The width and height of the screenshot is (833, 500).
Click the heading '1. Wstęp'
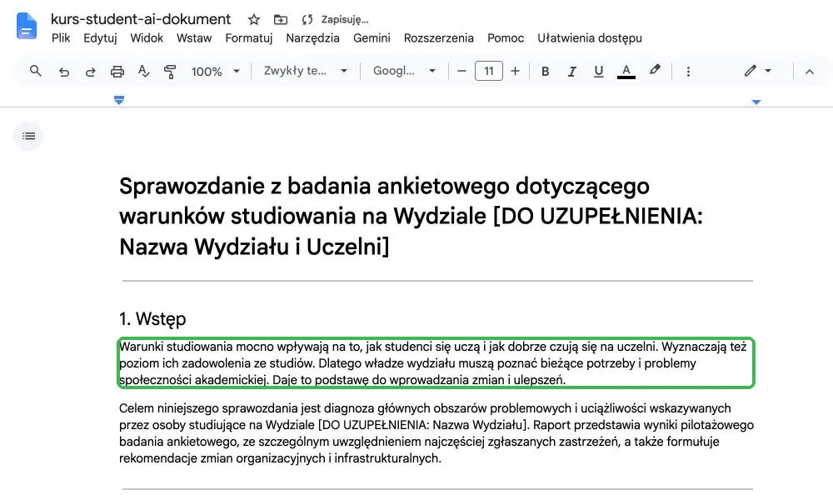pos(152,319)
